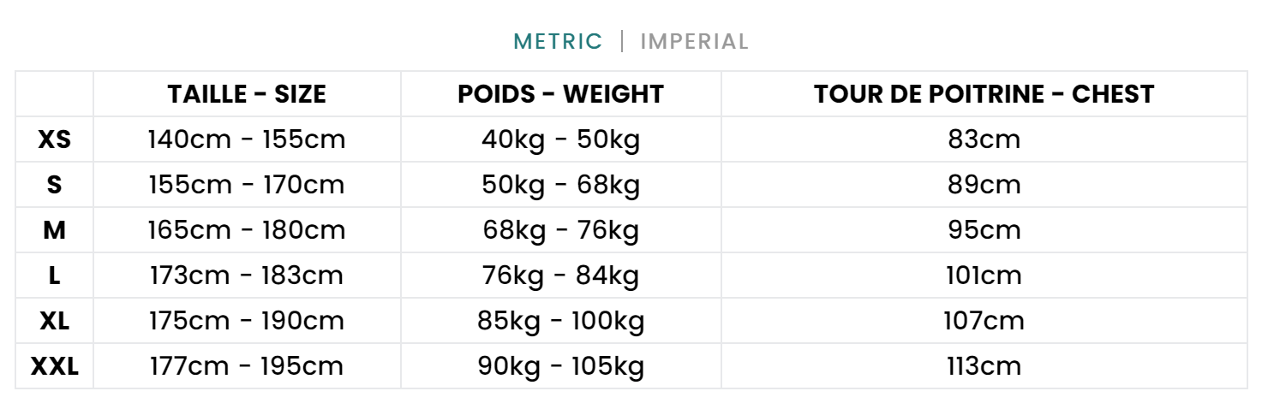Screen dimensions: 1262x409
Task: Click the TOUR DE POITRINE - CHEST header
Action: pos(984,94)
